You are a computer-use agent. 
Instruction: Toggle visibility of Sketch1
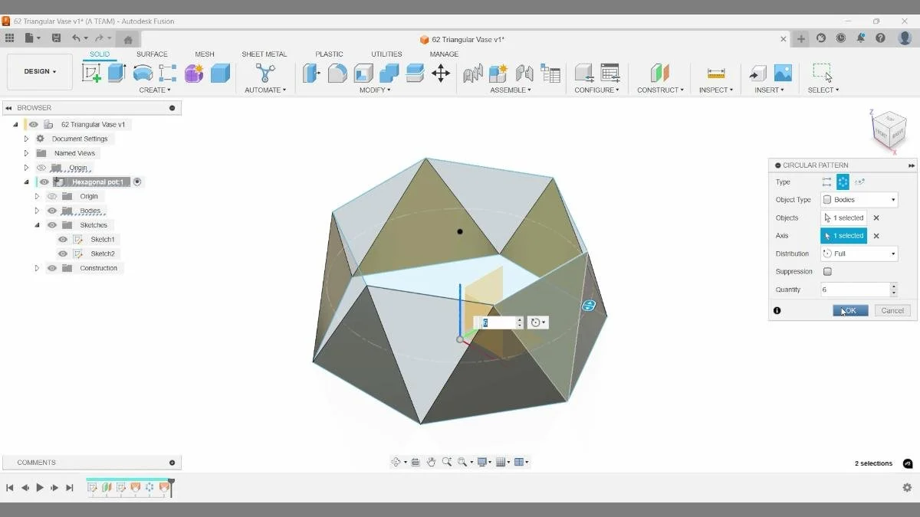coord(63,240)
